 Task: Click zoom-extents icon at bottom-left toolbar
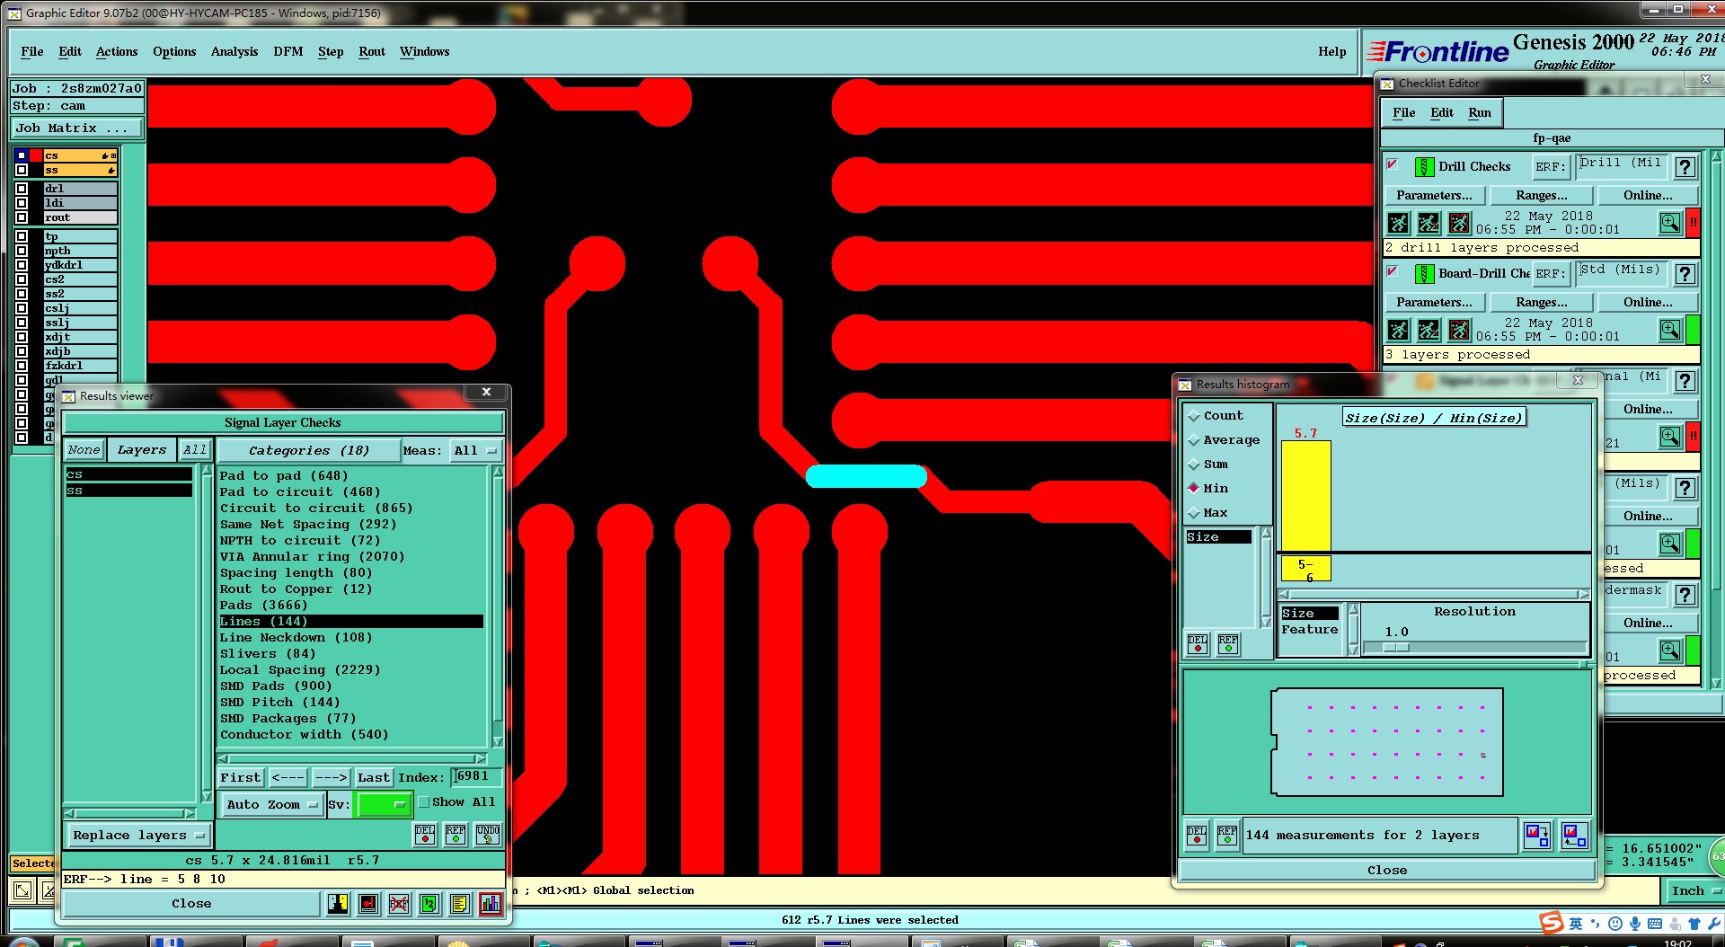pyautogui.click(x=23, y=890)
